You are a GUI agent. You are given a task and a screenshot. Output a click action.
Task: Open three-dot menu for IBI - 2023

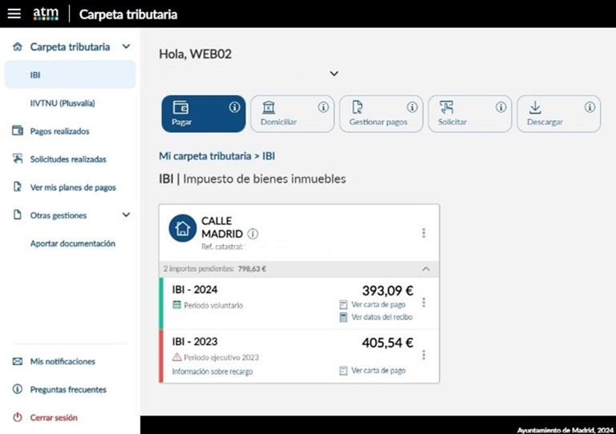pyautogui.click(x=423, y=355)
